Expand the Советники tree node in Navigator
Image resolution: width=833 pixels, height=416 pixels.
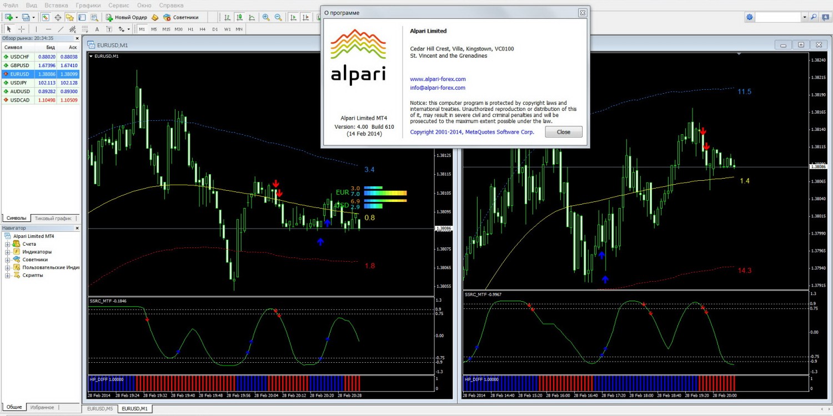[x=7, y=260]
